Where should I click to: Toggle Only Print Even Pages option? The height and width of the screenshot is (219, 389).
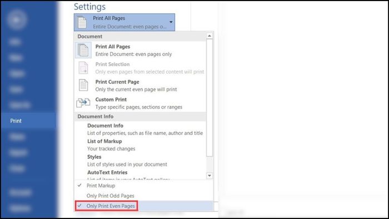click(x=144, y=206)
